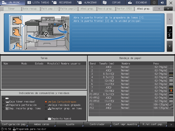175x131 pixels.
Task: Click top hand-on-handle step thumbnail
Action: (16, 21)
